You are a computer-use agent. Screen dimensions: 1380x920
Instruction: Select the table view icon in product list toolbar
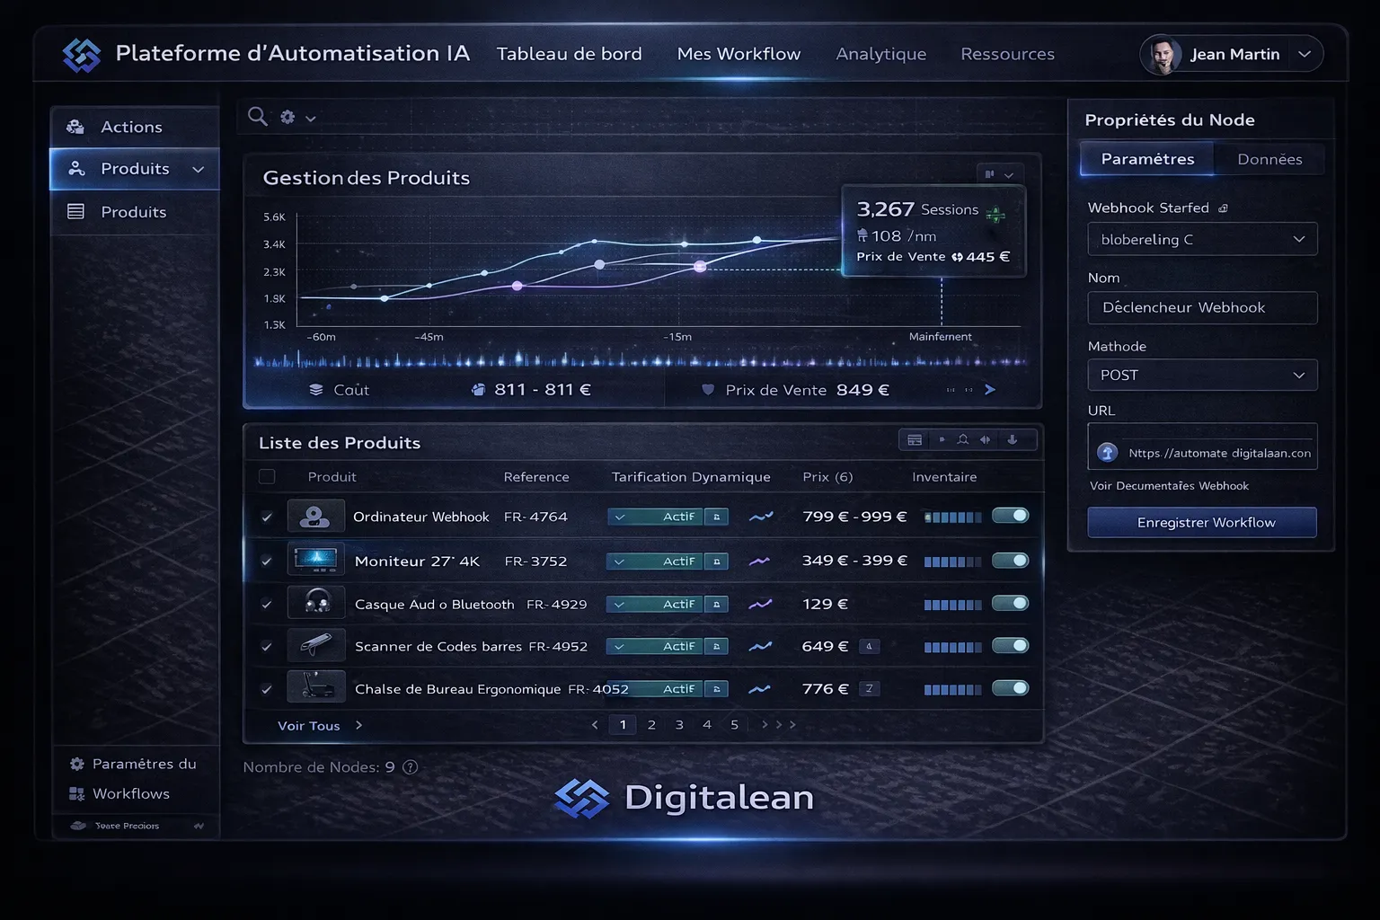pos(915,439)
